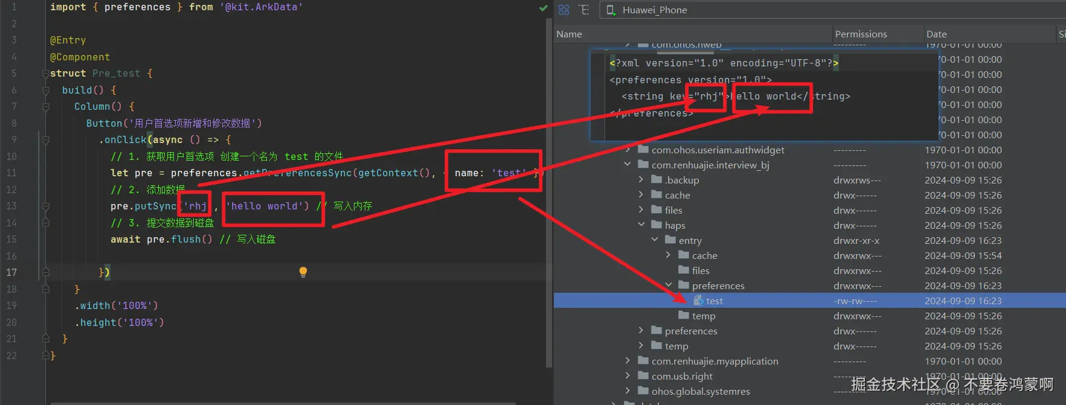Sort by the Date column header
The image size is (1066, 405).
[x=989, y=34]
